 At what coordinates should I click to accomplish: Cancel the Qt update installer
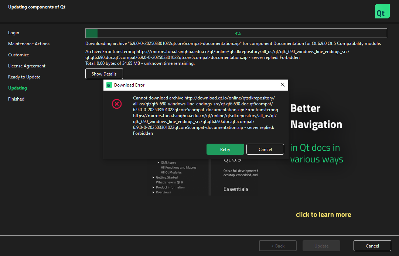tap(372, 246)
